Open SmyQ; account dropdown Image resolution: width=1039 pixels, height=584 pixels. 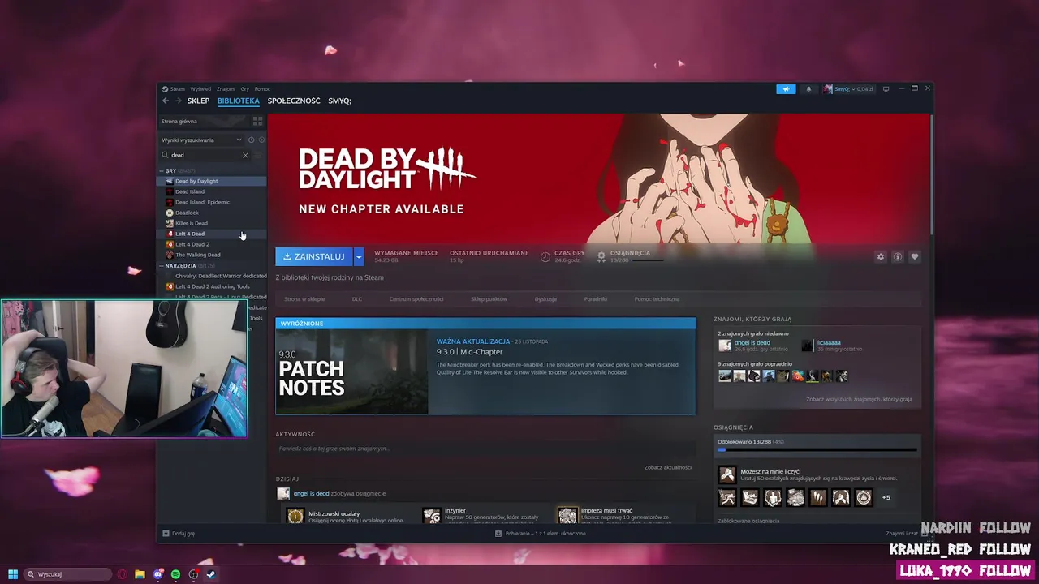849,88
